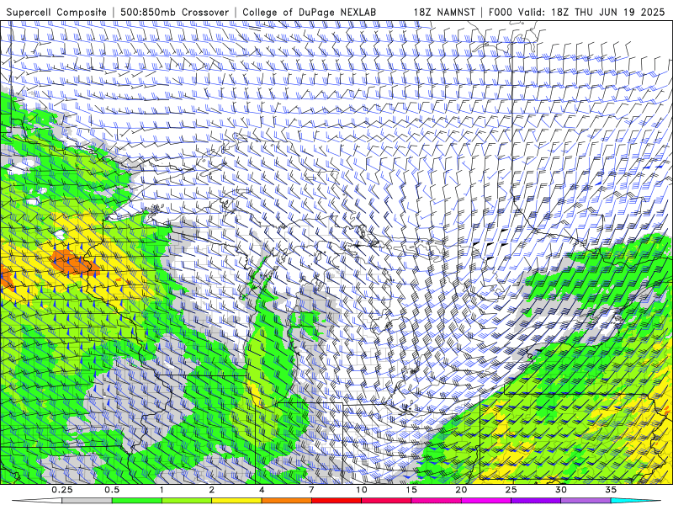Click the "Valid: 18Z THU JUN 19 2025" text
Screen dimensions: 673x505
point(591,12)
